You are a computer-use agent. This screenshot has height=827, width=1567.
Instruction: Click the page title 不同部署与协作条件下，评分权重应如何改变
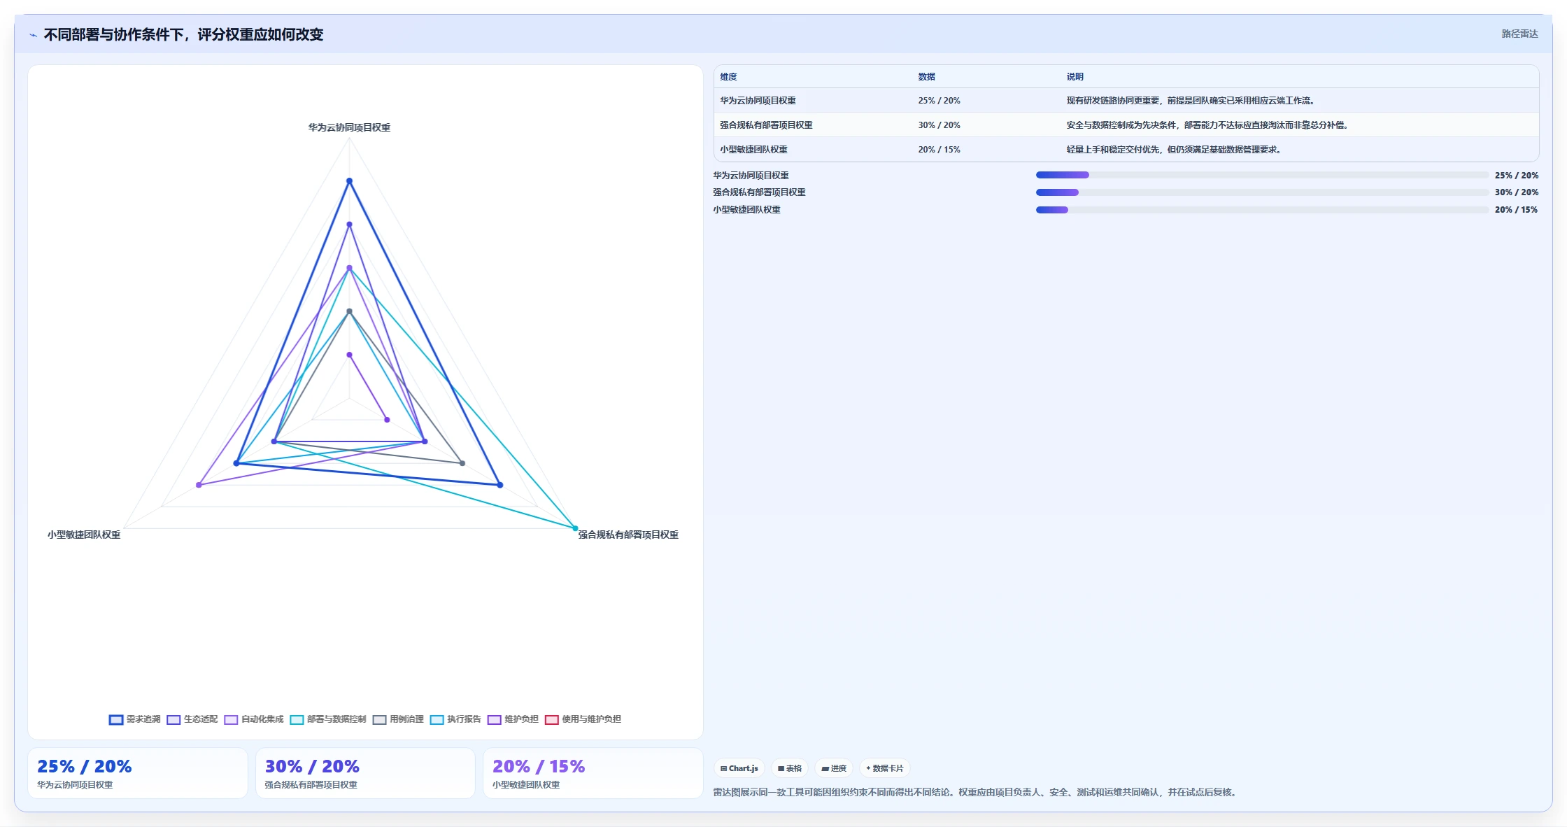[x=183, y=34]
